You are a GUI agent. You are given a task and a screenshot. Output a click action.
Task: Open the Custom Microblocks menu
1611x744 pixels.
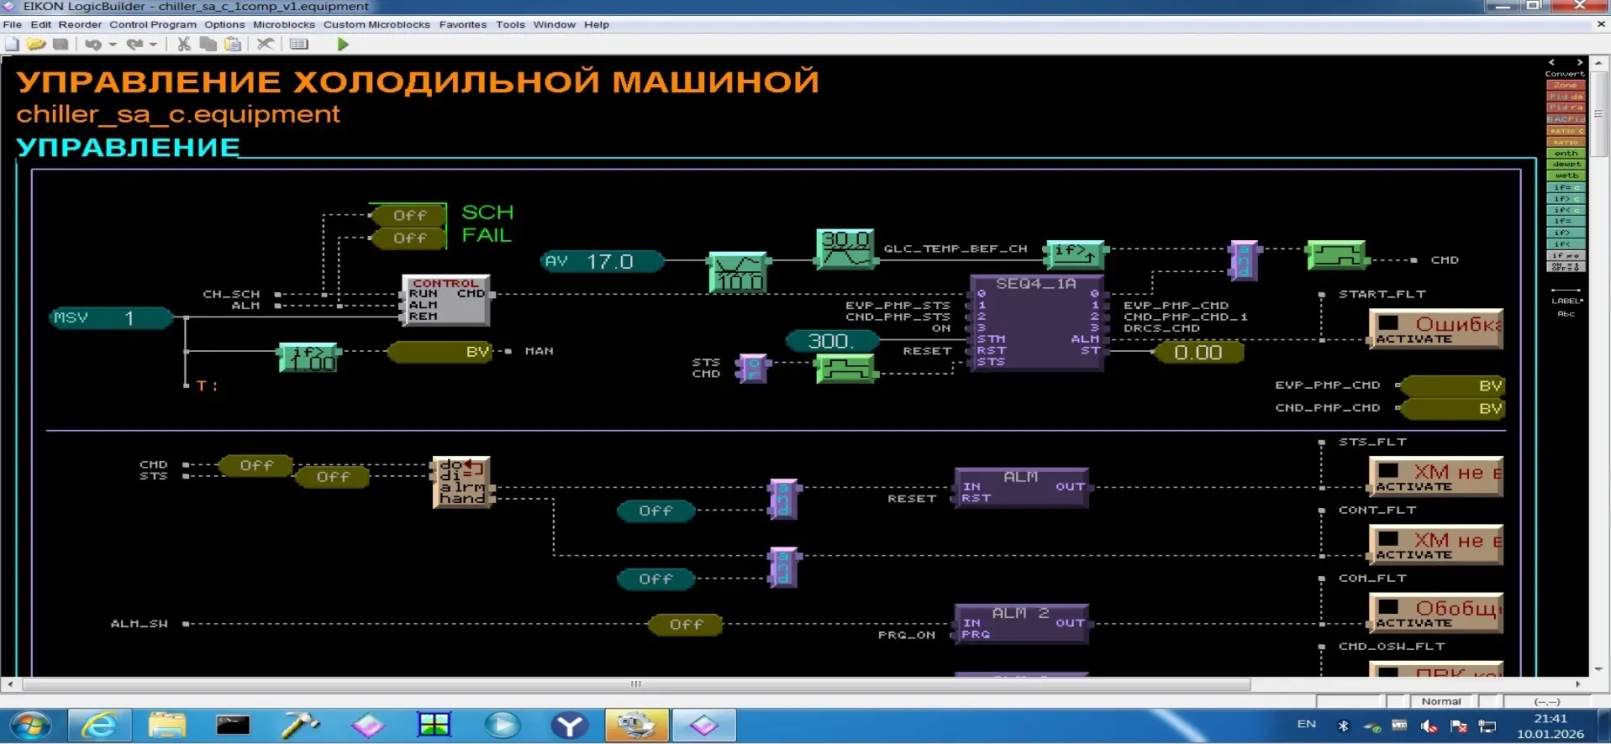[x=376, y=24]
